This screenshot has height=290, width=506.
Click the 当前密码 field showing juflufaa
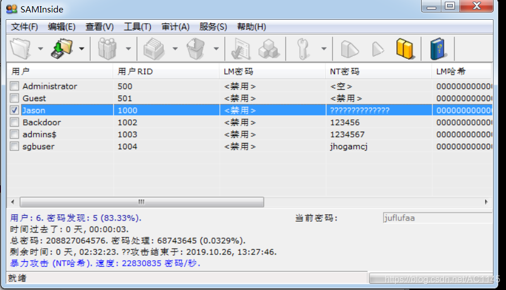437,218
